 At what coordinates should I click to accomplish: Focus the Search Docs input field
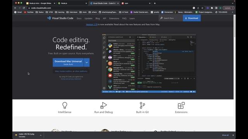click(x=170, y=18)
